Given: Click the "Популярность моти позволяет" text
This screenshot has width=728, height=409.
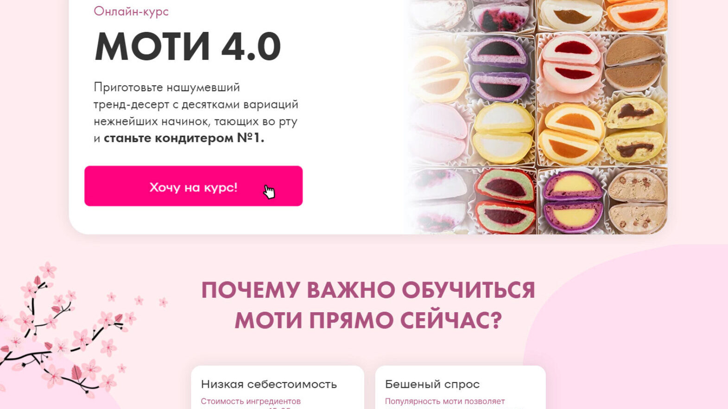Looking at the screenshot, I should (445, 401).
